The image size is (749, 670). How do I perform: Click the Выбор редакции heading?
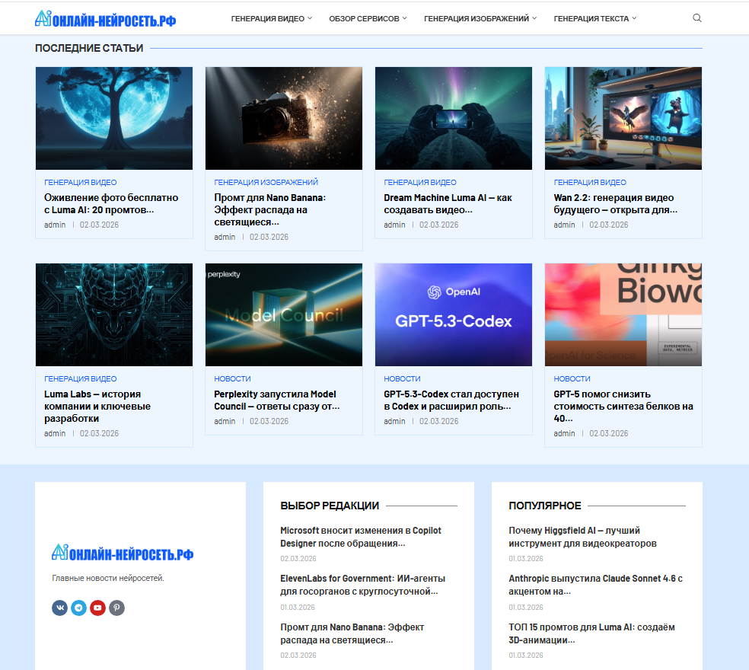330,506
